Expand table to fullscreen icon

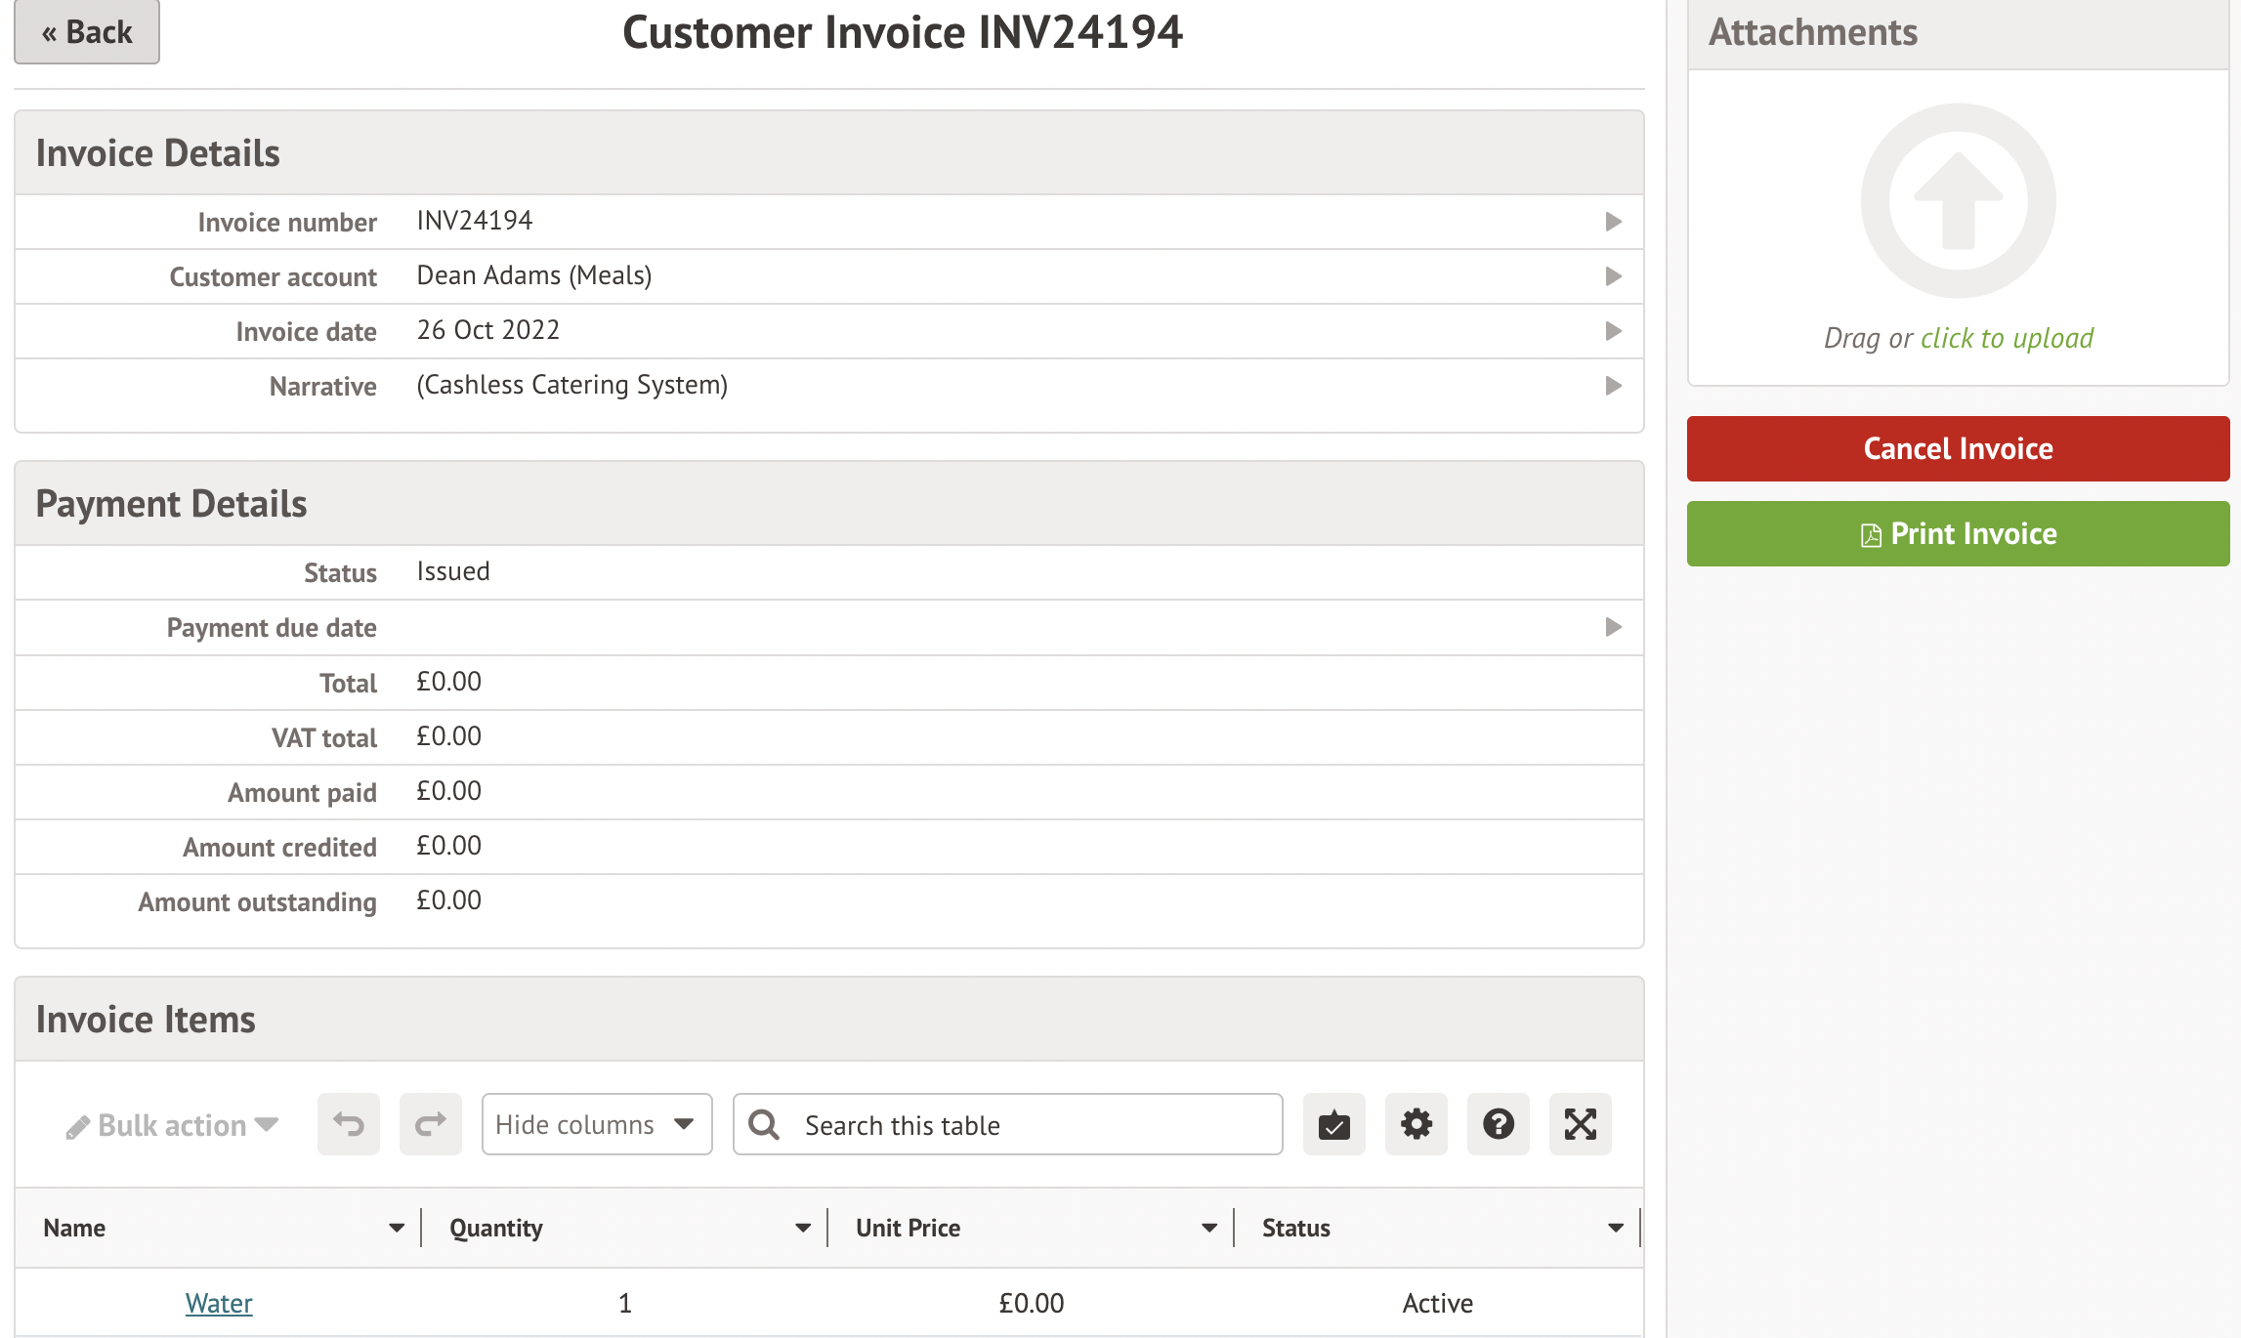(1580, 1124)
